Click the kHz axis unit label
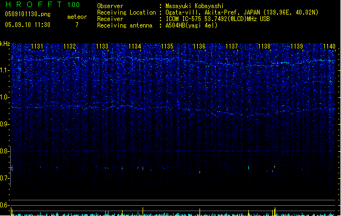 coord(5,44)
